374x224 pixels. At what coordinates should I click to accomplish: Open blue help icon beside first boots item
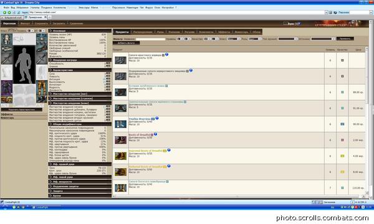click(166, 55)
